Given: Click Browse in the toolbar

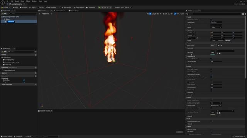Looking at the screenshot, I should (23, 7).
